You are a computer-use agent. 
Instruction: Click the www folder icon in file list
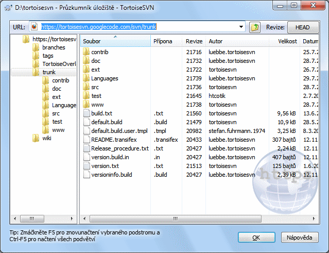point(86,105)
